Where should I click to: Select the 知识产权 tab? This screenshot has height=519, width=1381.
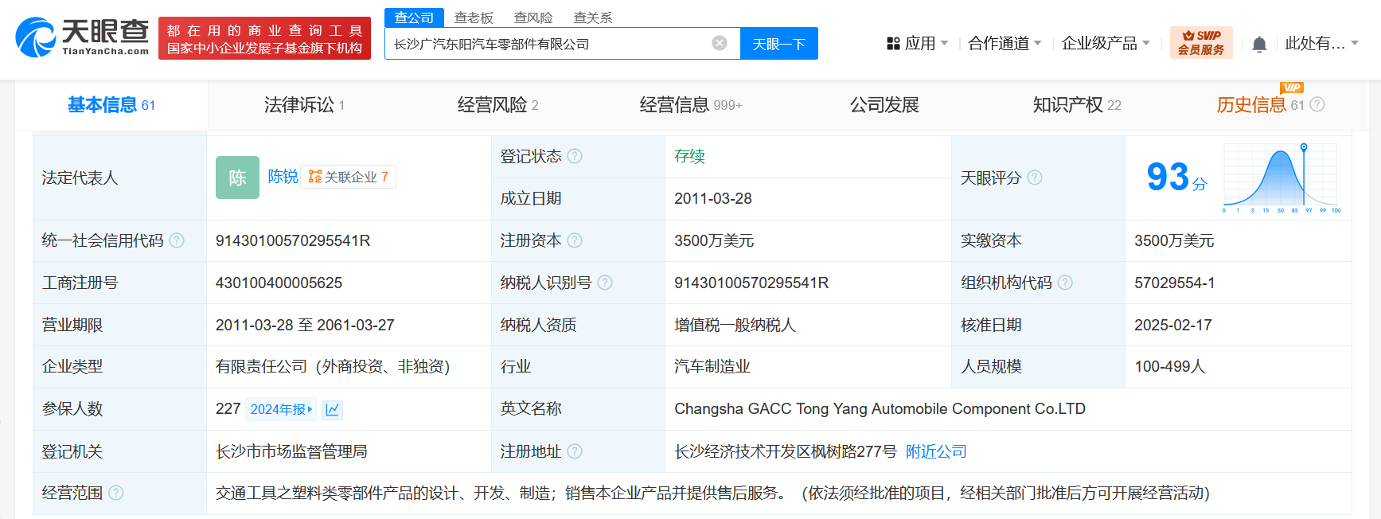point(1077,105)
